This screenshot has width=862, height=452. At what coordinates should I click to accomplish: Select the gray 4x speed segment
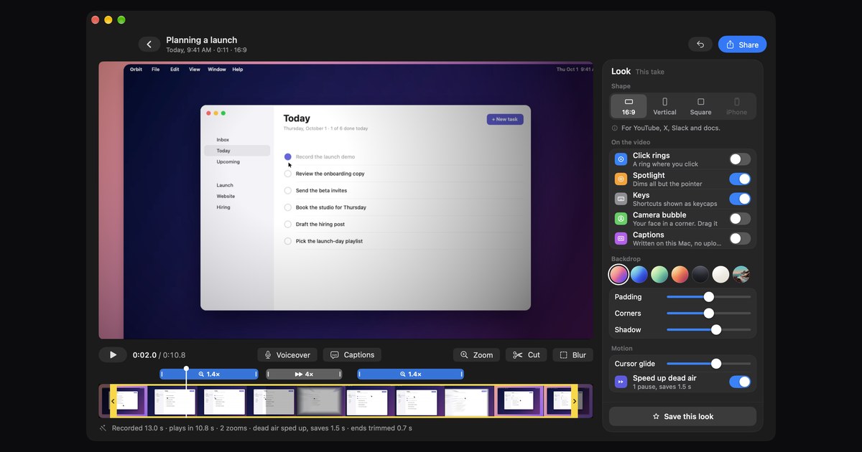[x=304, y=374]
